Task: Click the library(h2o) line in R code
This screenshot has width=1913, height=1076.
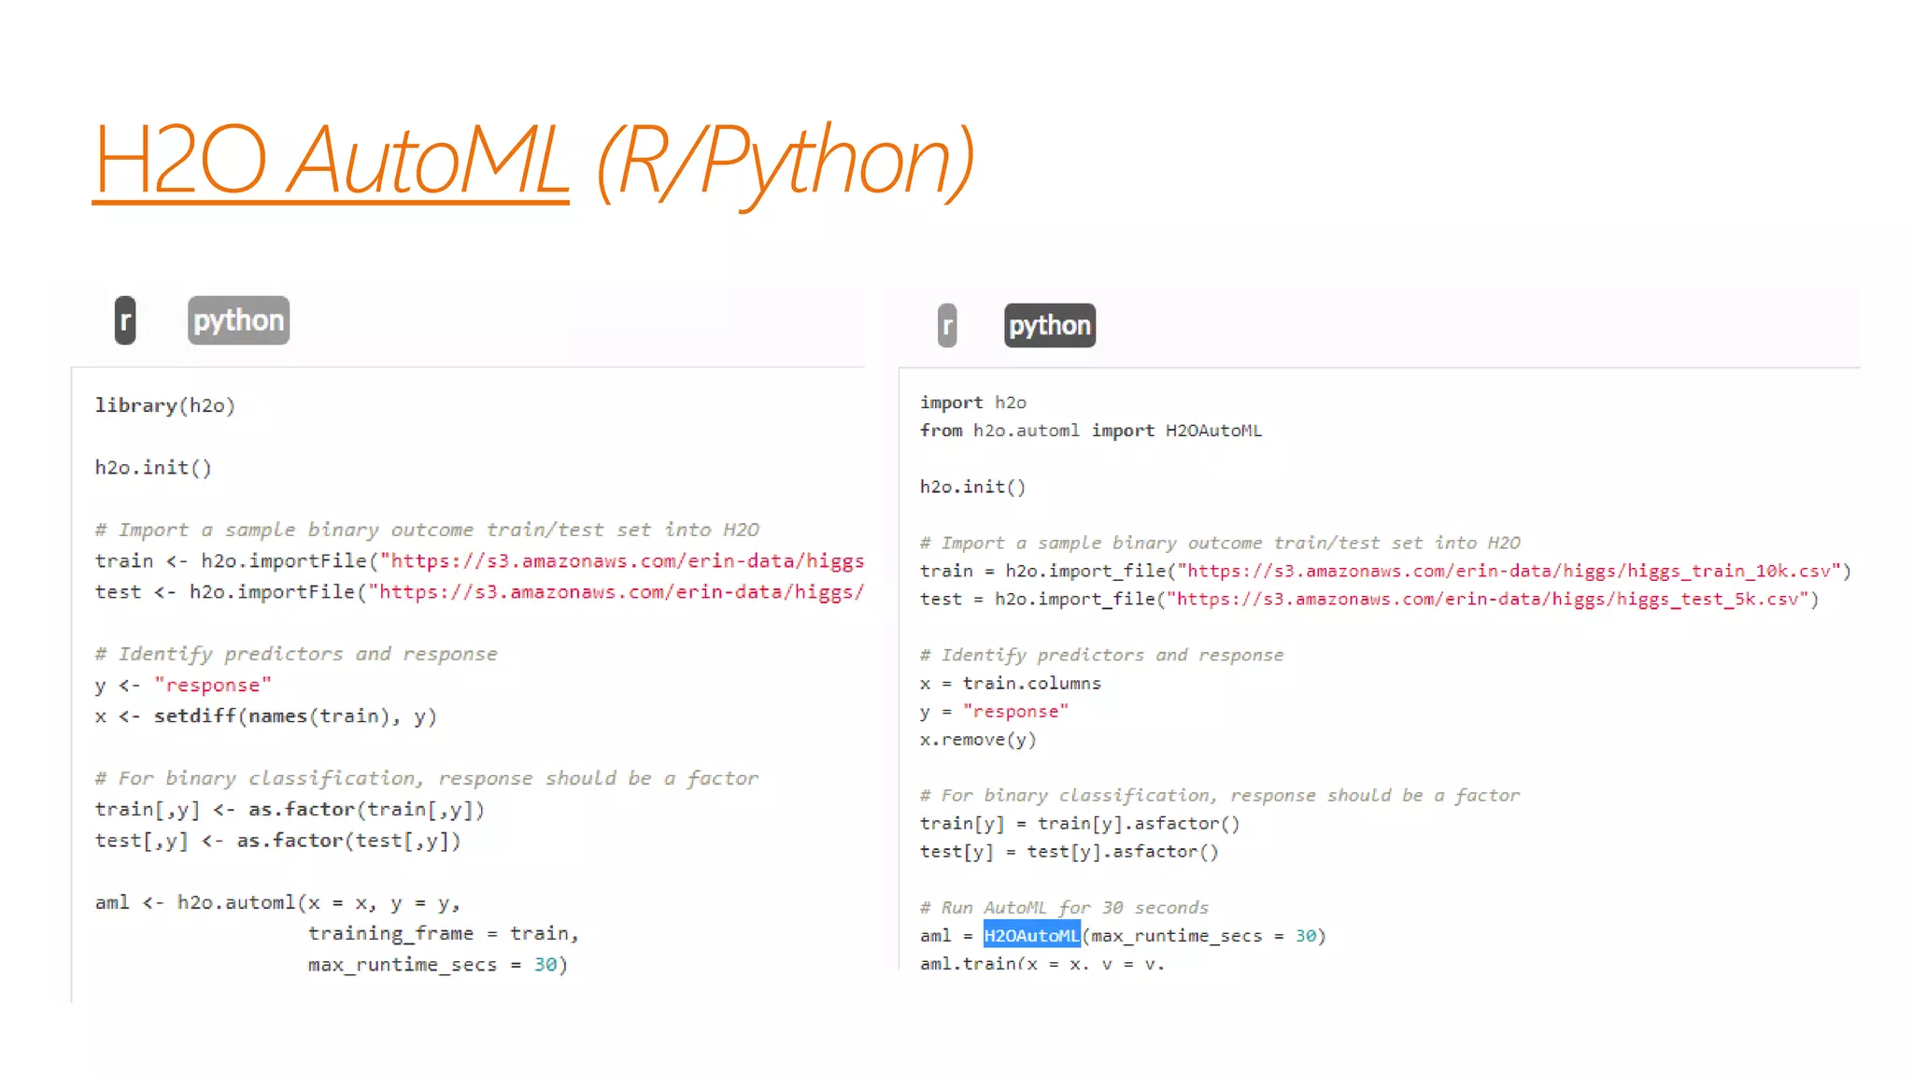Action: (164, 405)
